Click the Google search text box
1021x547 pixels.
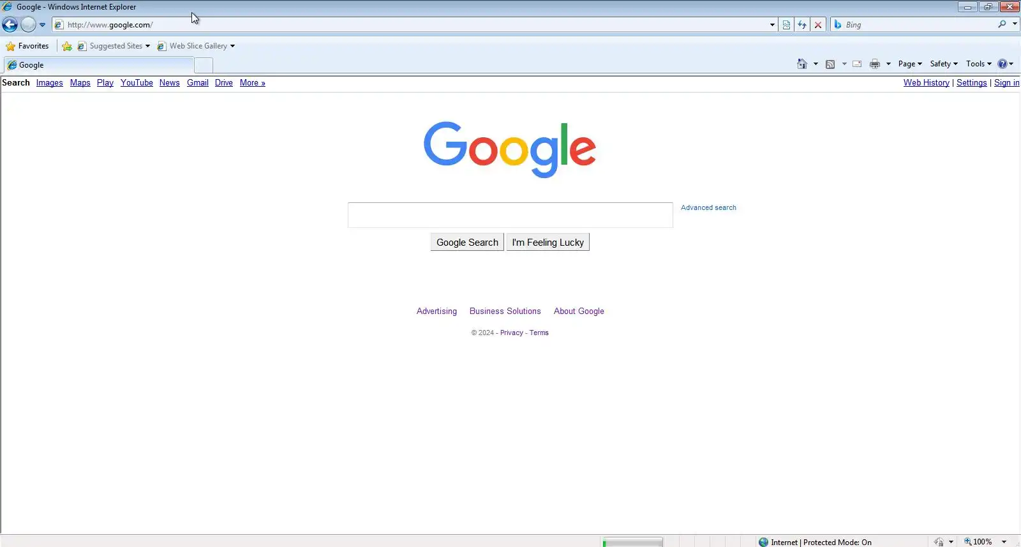pyautogui.click(x=510, y=215)
